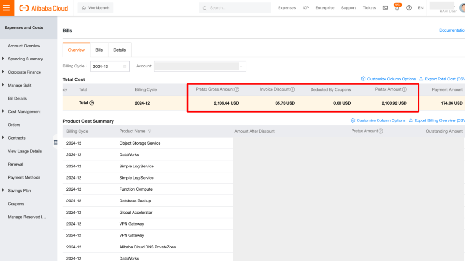Click the help icon beside Total
Viewport: 465px width, 261px height.
pos(92,103)
